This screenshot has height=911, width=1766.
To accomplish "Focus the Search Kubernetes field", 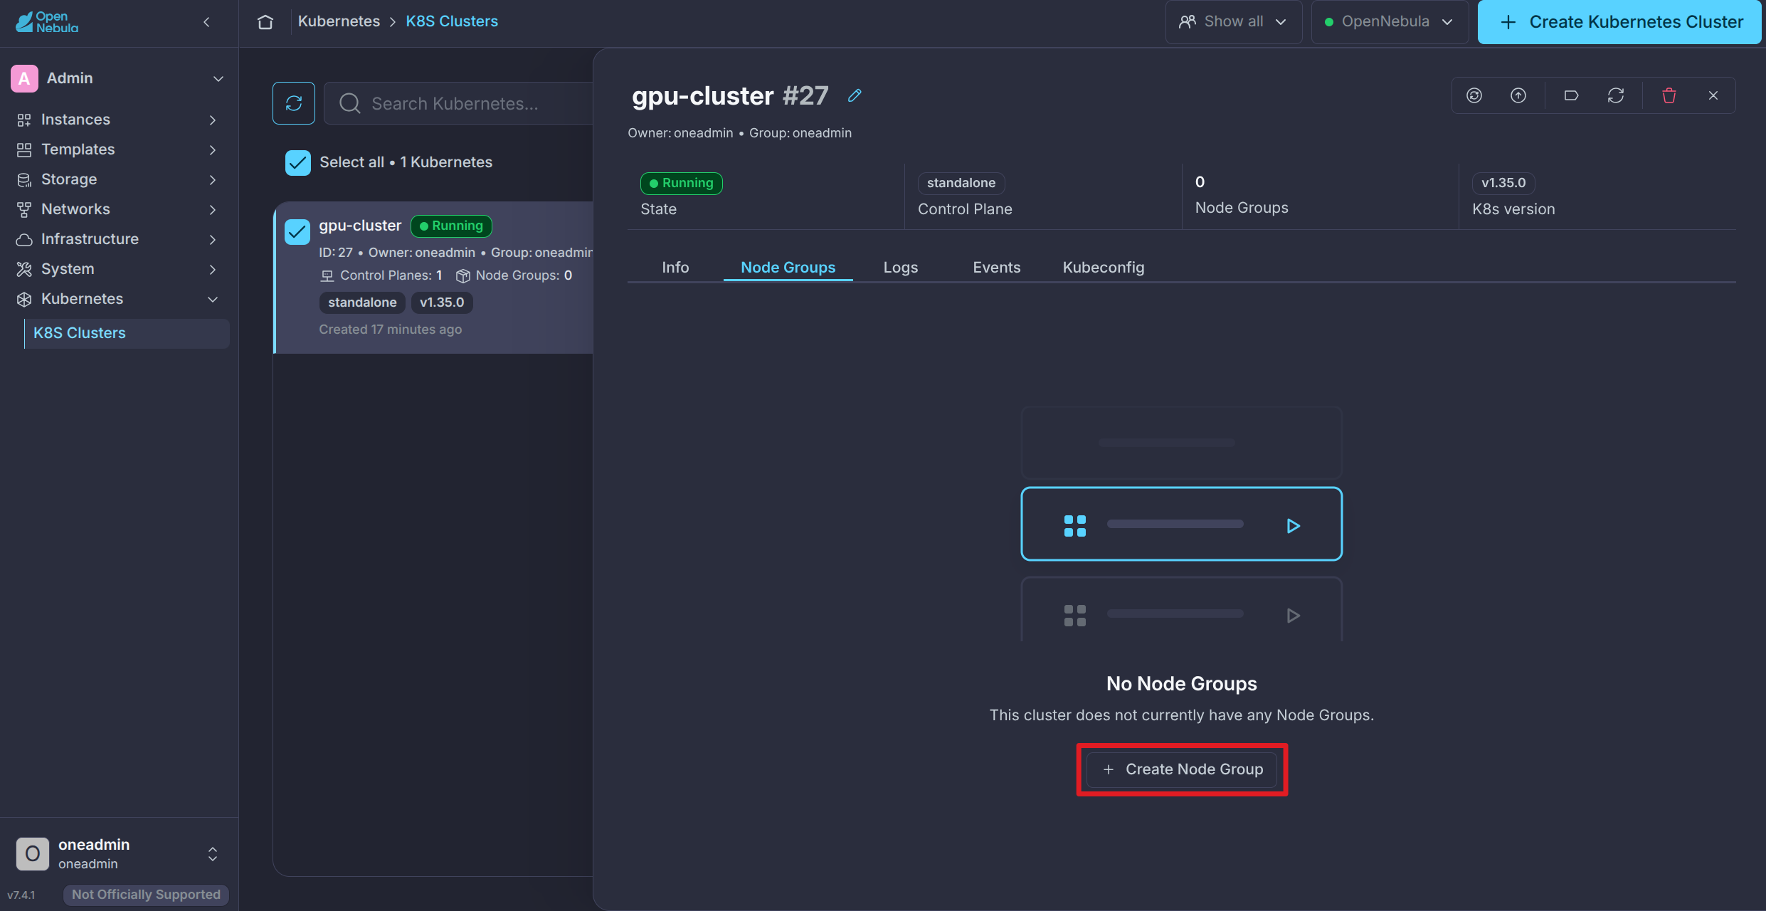I will (x=459, y=103).
